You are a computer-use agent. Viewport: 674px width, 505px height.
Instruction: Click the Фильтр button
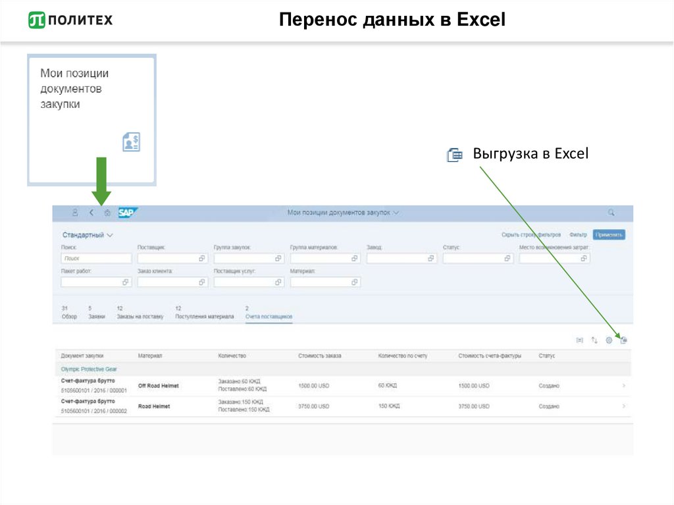pos(578,235)
